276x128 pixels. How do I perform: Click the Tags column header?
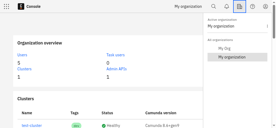click(74, 113)
